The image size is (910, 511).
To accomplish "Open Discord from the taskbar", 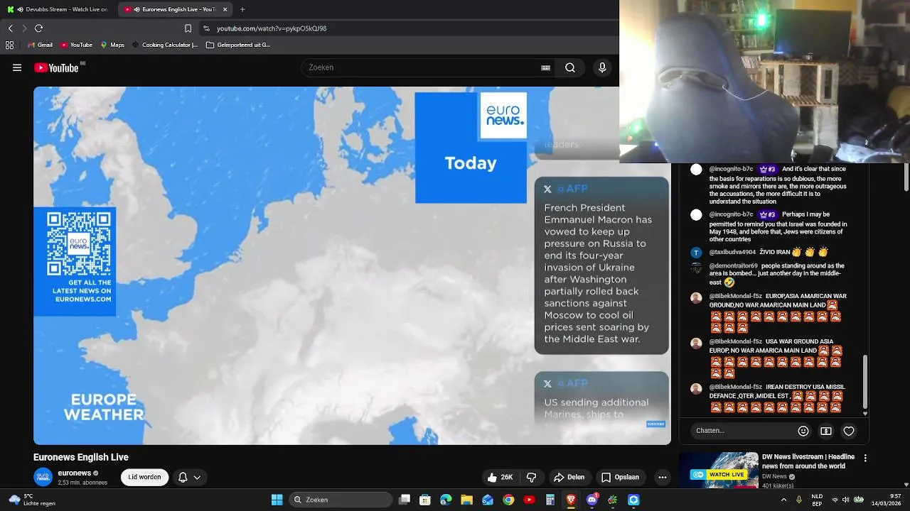I will pyautogui.click(x=592, y=500).
